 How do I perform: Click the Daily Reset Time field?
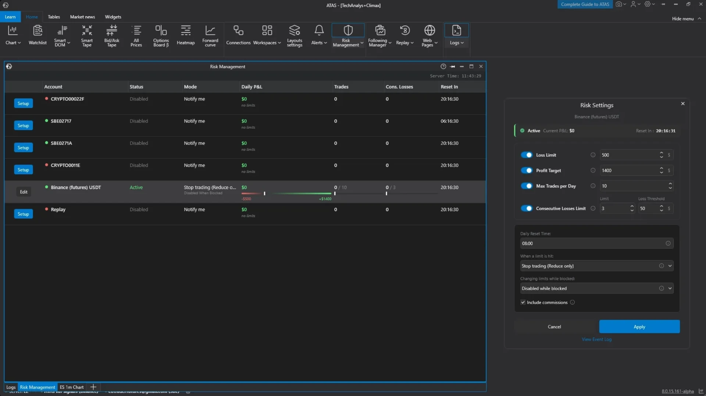(x=596, y=243)
